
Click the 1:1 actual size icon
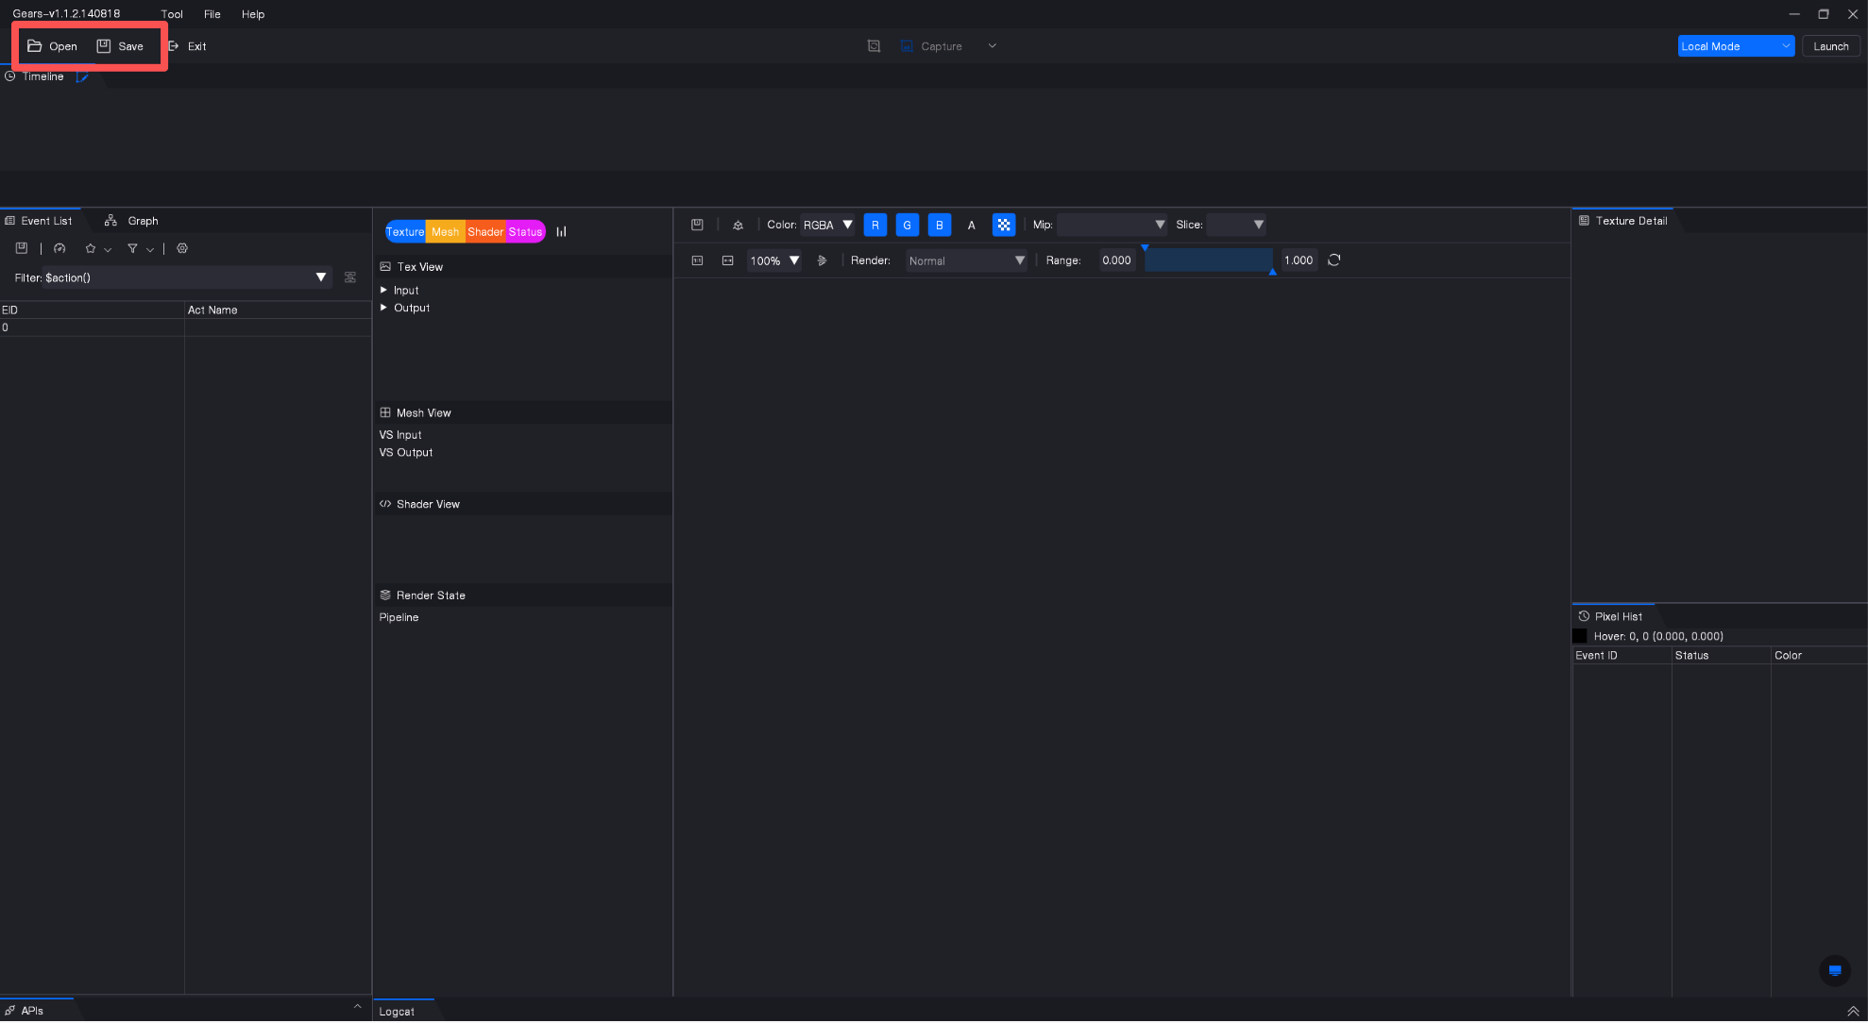point(697,260)
